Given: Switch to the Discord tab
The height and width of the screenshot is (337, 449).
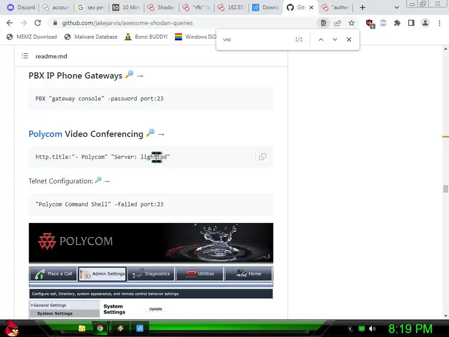Looking at the screenshot, I should coord(21,7).
